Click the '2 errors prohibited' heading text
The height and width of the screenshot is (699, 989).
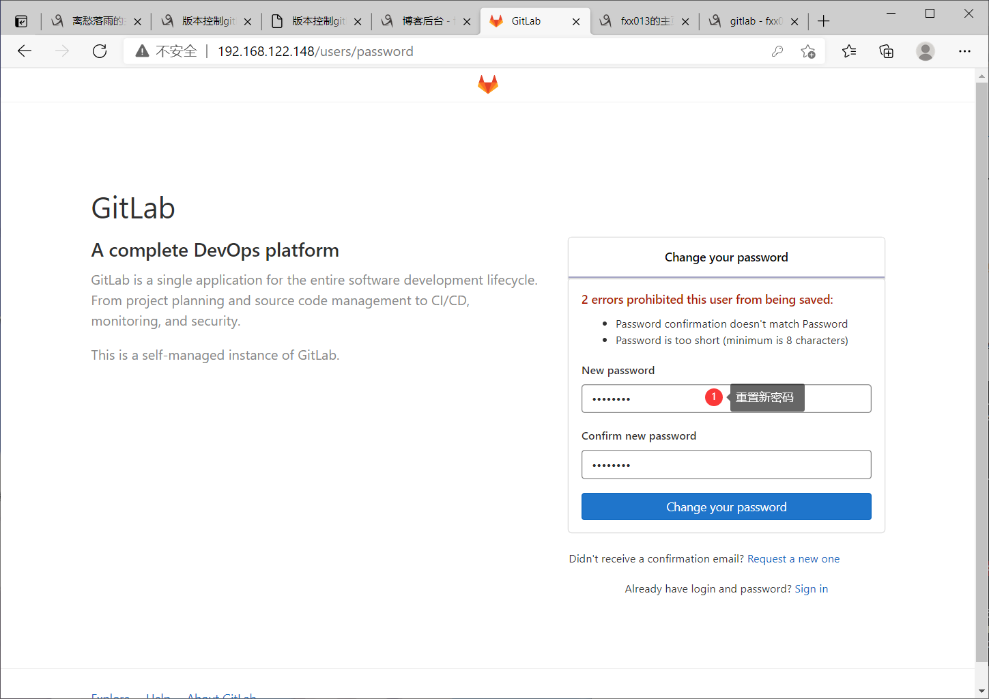707,300
